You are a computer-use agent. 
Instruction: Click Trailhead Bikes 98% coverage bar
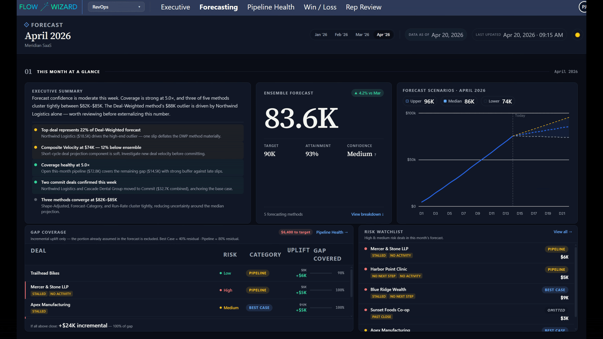pos(321,273)
